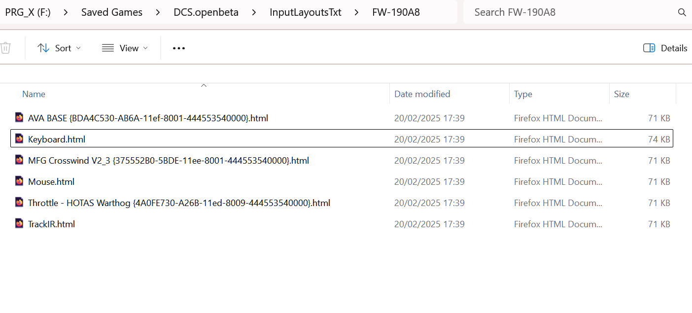Expand chevron after PRG_X (F:) breadcrumb
Viewport: 692px width, 313px height.
[x=66, y=12]
